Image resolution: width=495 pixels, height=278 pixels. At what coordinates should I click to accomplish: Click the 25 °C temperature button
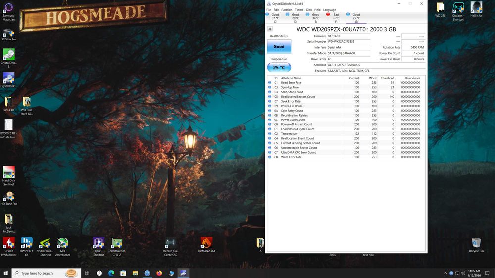tap(279, 67)
